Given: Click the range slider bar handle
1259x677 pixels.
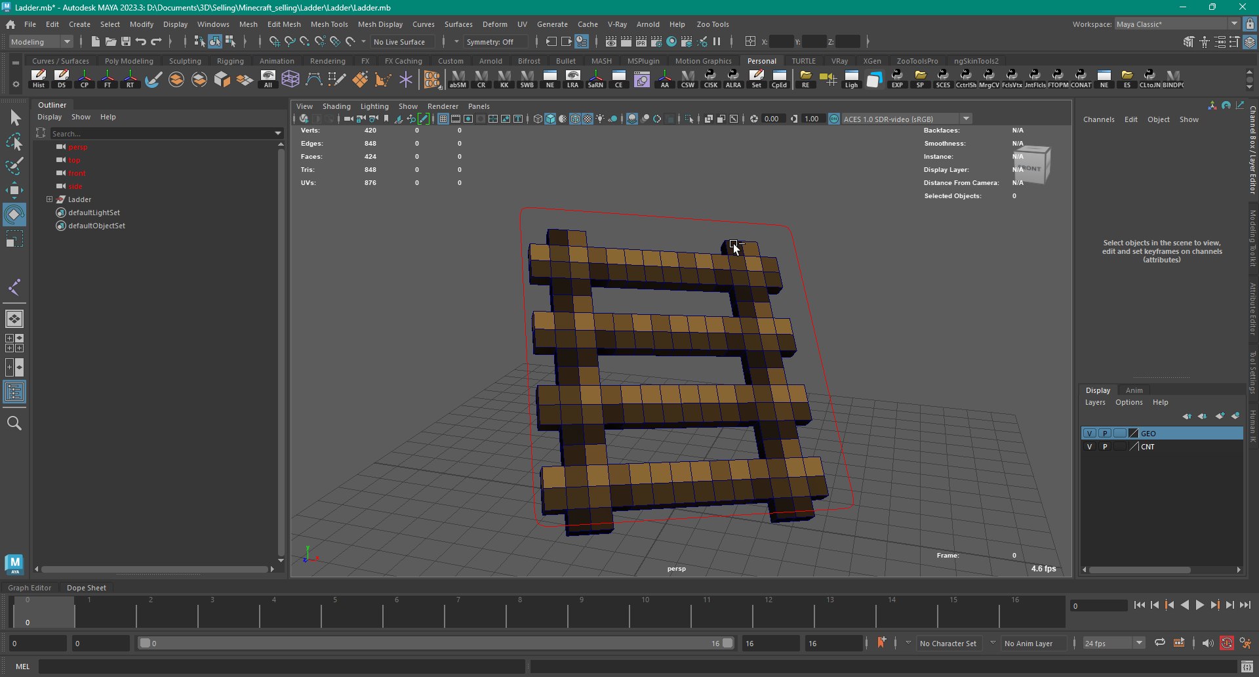Looking at the screenshot, I should [436, 643].
